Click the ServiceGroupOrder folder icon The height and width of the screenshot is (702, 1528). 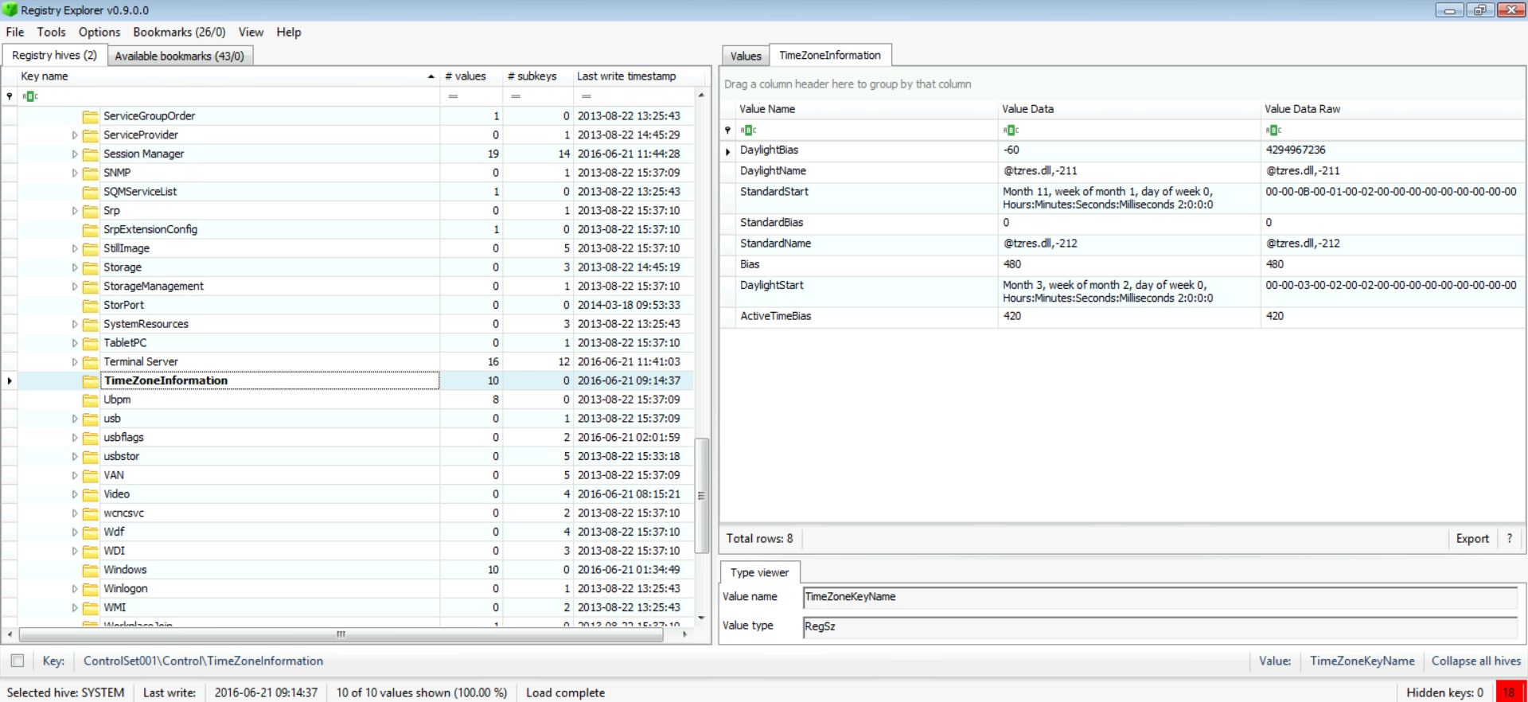click(90, 116)
